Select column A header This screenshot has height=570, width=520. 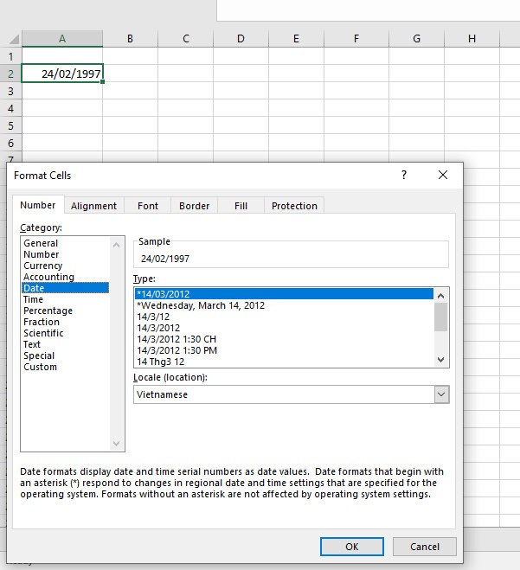coord(62,39)
